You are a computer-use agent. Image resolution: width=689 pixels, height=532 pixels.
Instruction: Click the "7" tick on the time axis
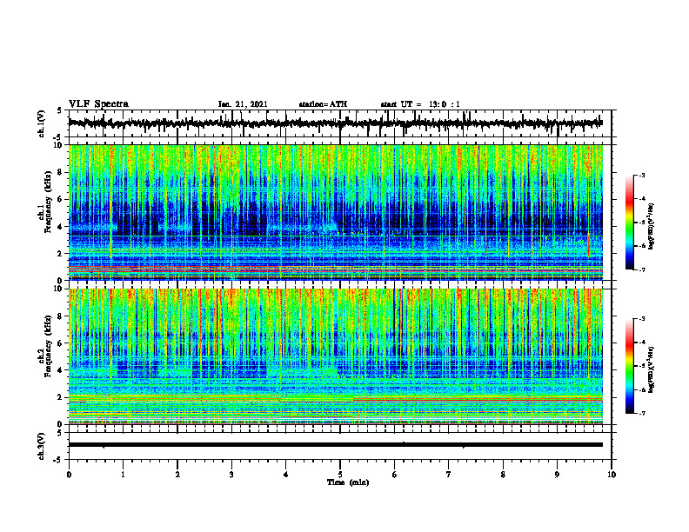pos(449,475)
